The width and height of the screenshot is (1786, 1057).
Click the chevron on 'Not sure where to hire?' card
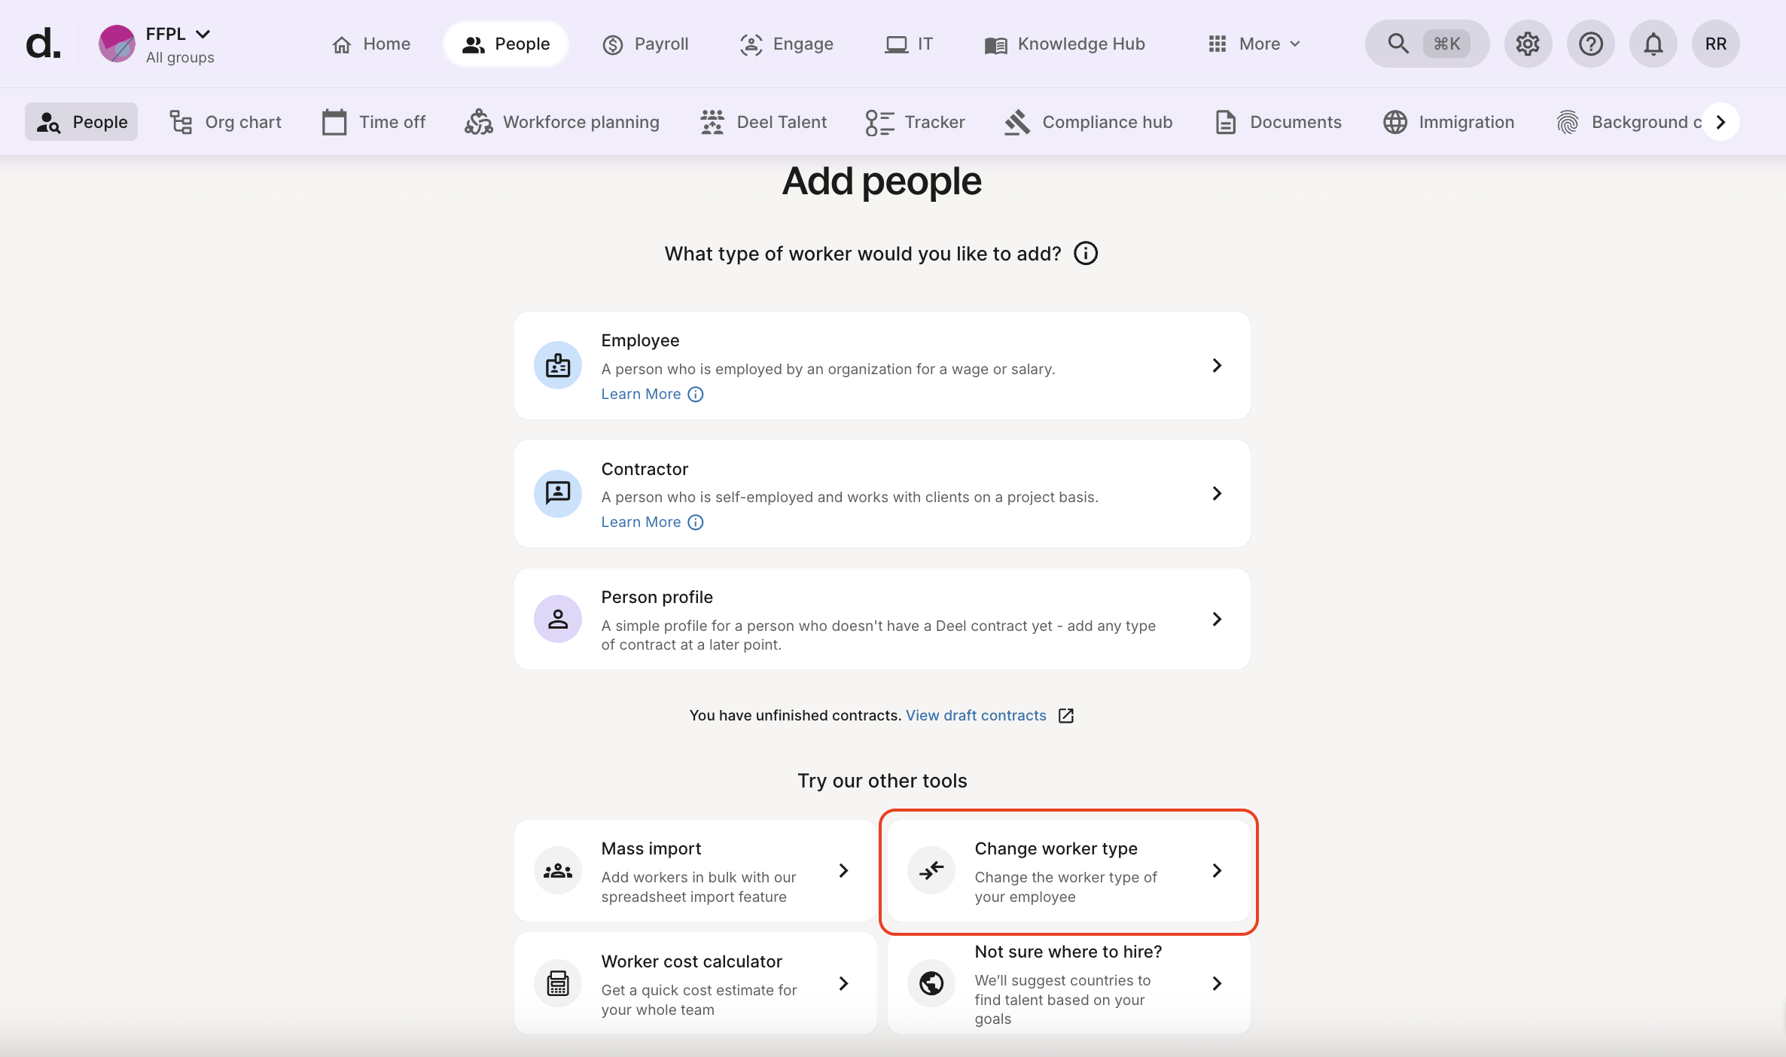(x=1217, y=983)
